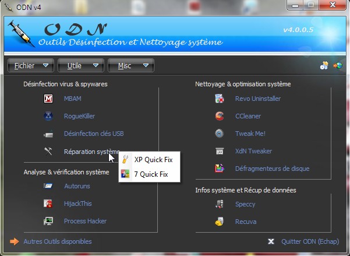Click the XP Quick Fix wrench icon
350x256 pixels.
coord(125,160)
